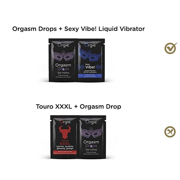This screenshot has height=180, width=180.
Task: Click the gold checkmark icon
Action: (171, 48)
